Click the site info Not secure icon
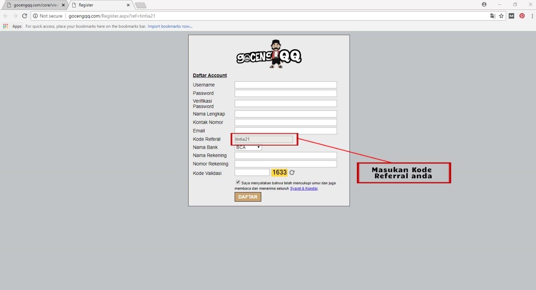 35,16
